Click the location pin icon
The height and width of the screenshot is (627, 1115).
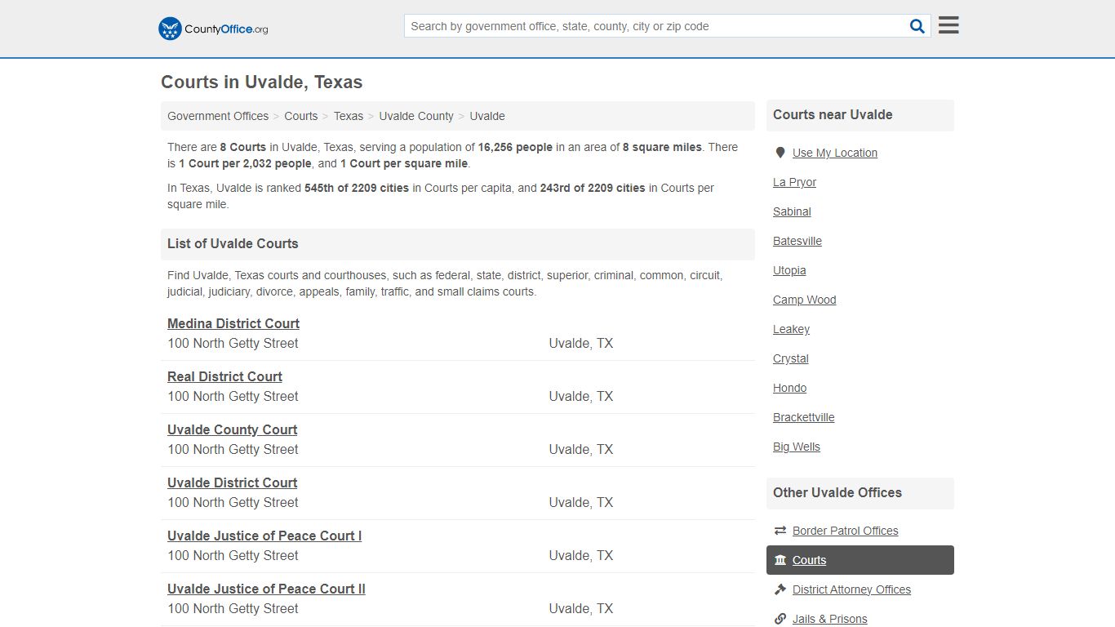pyautogui.click(x=780, y=153)
